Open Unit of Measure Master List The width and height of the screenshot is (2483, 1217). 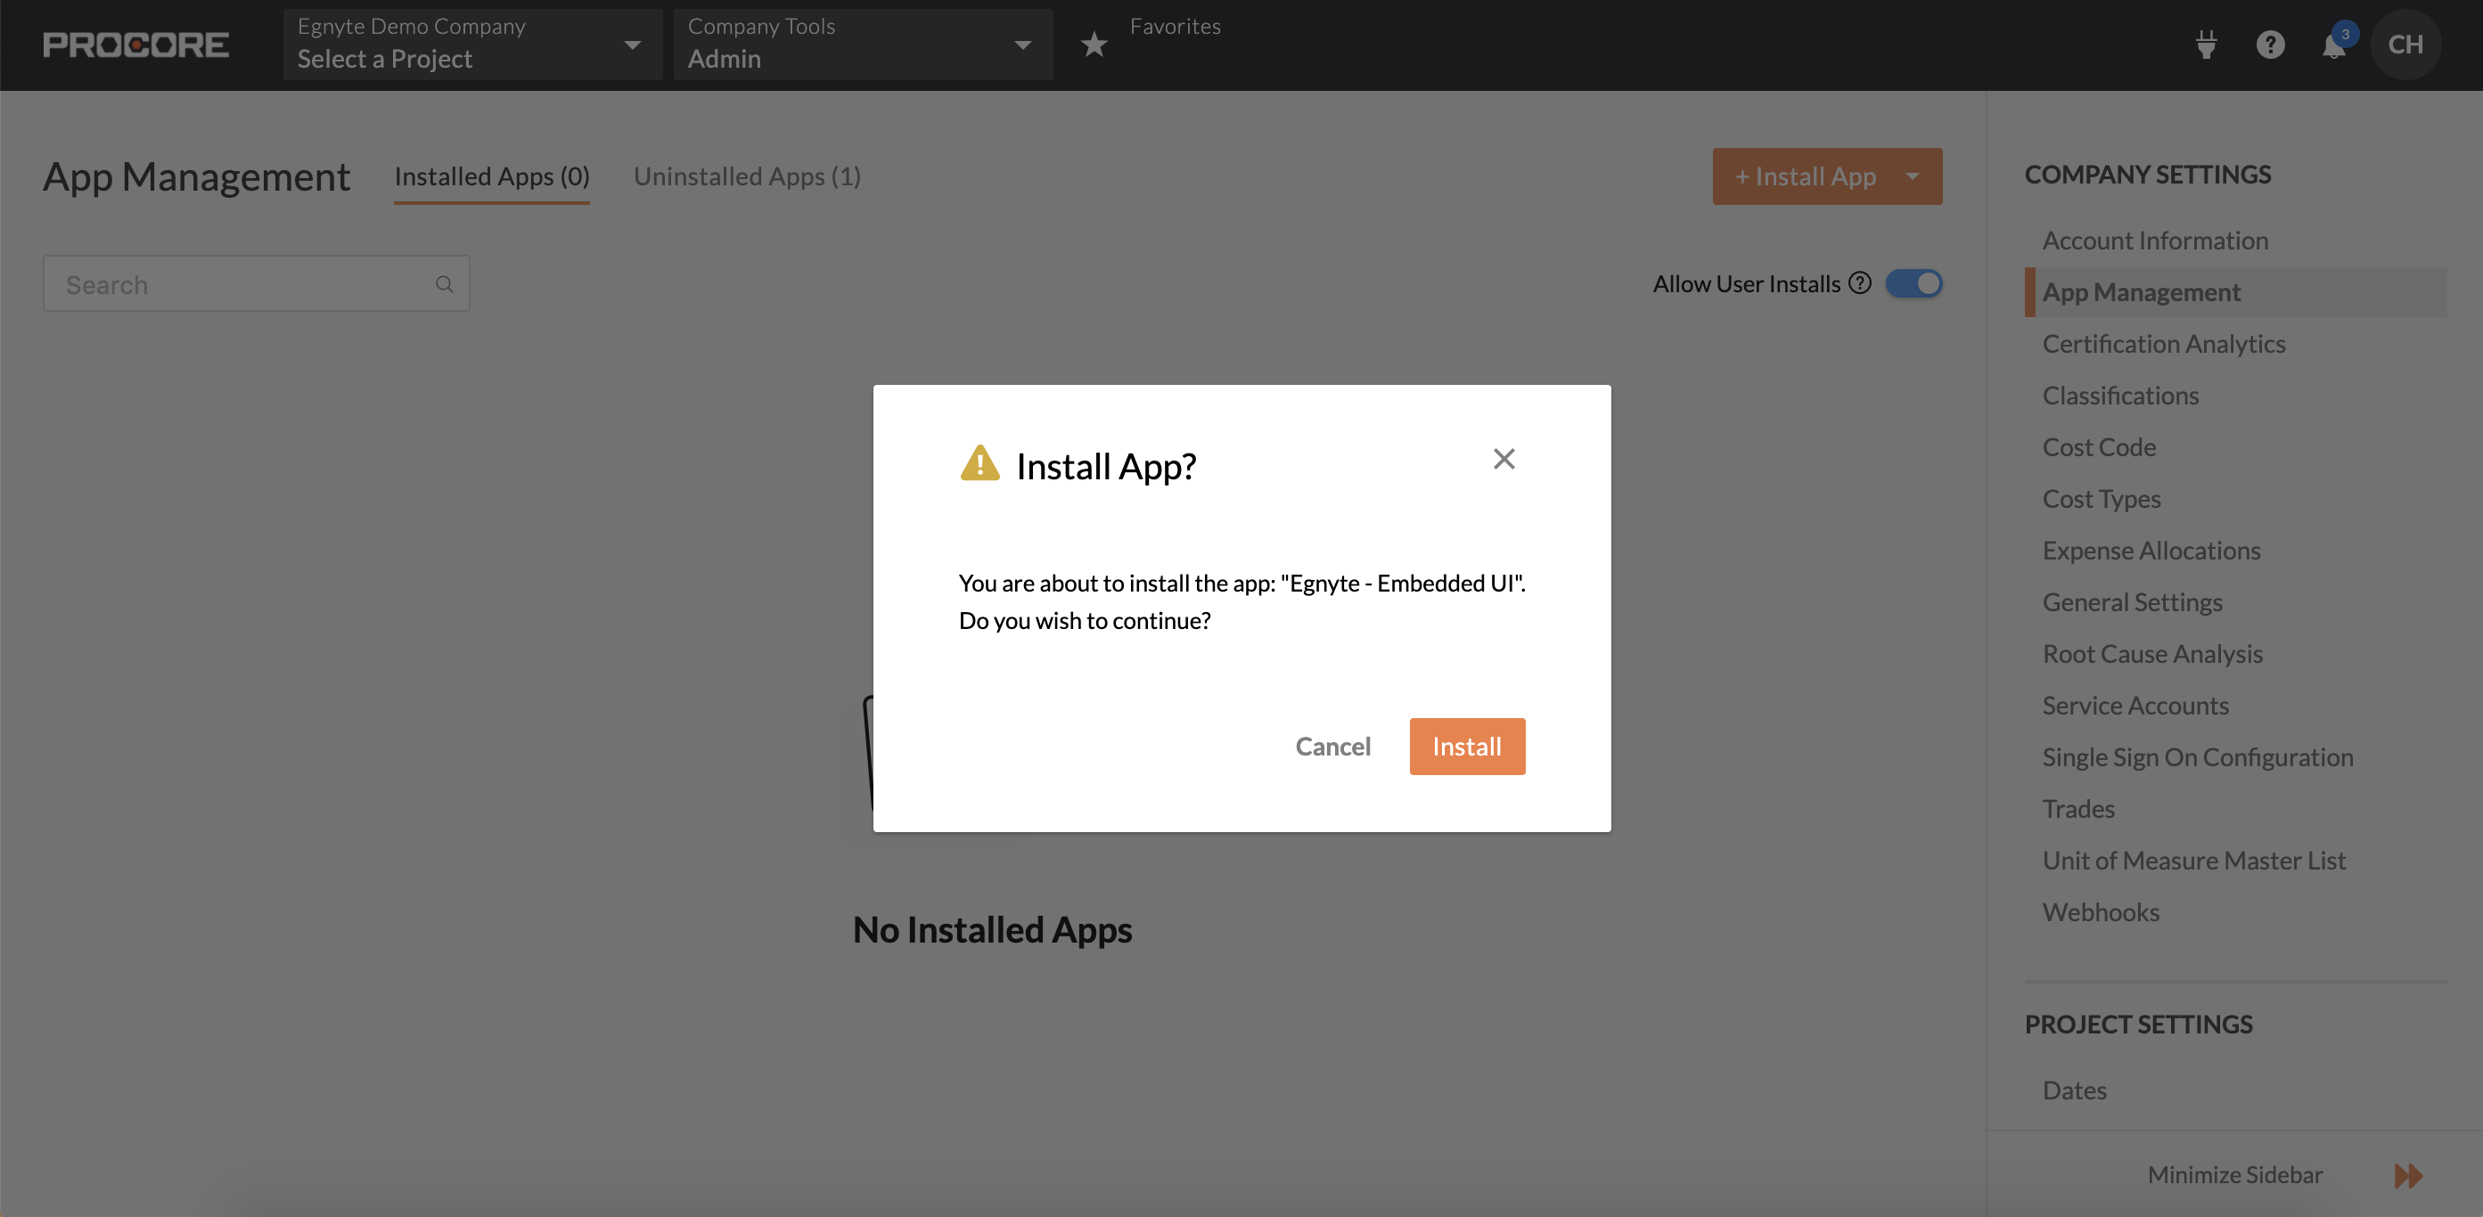[x=2194, y=861]
